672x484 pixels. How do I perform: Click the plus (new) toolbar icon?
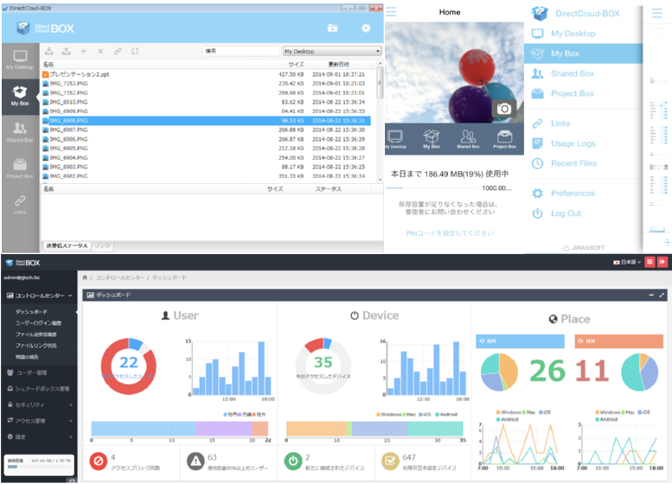83,51
